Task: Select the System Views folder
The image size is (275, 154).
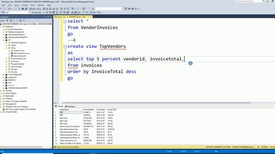Action: pyautogui.click(x=19, y=50)
